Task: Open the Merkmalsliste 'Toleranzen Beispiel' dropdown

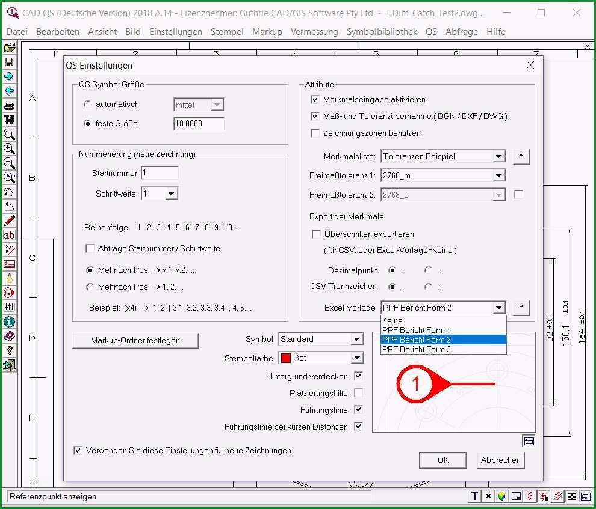Action: tap(498, 156)
